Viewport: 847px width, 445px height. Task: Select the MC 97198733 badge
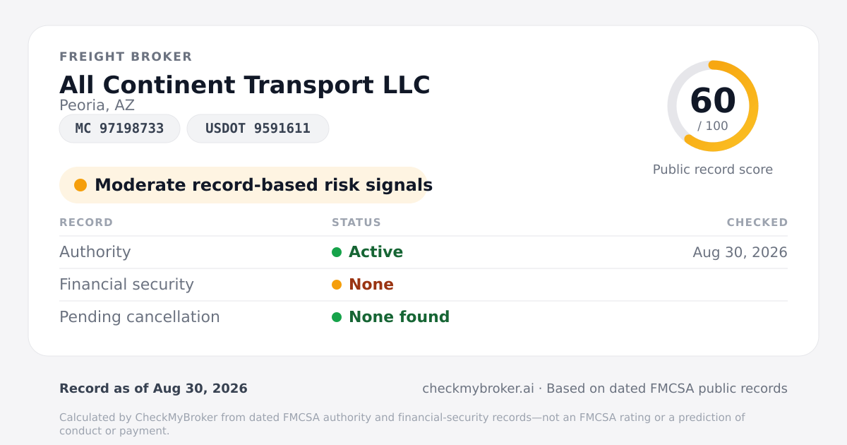click(119, 129)
